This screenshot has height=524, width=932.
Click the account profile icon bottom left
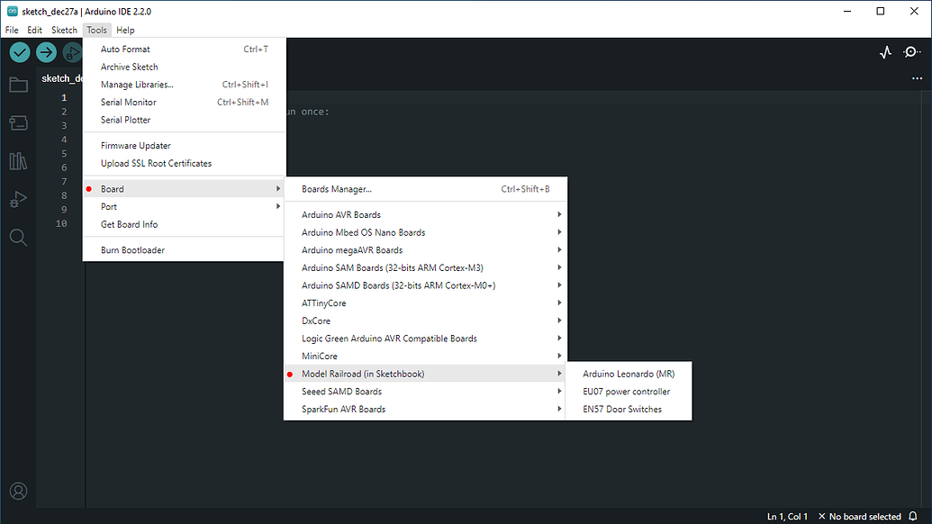coord(18,491)
